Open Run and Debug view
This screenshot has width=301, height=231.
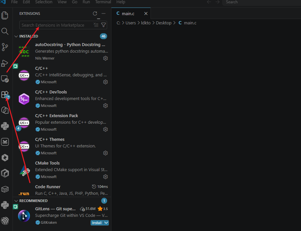(5, 63)
